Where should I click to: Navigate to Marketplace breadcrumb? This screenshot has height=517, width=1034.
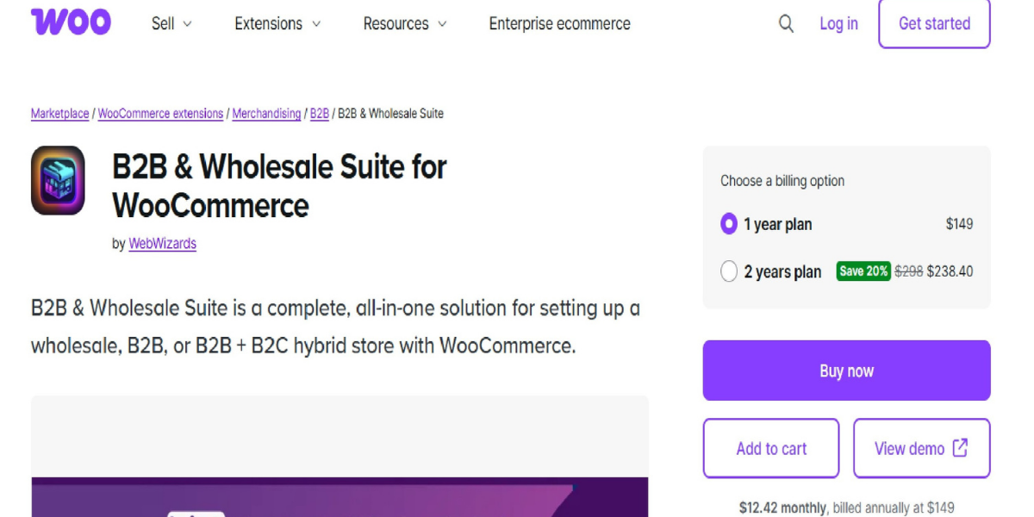pyautogui.click(x=59, y=114)
